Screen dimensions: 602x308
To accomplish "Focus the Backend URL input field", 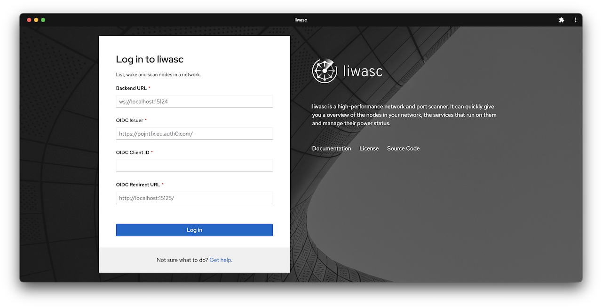I will [194, 101].
